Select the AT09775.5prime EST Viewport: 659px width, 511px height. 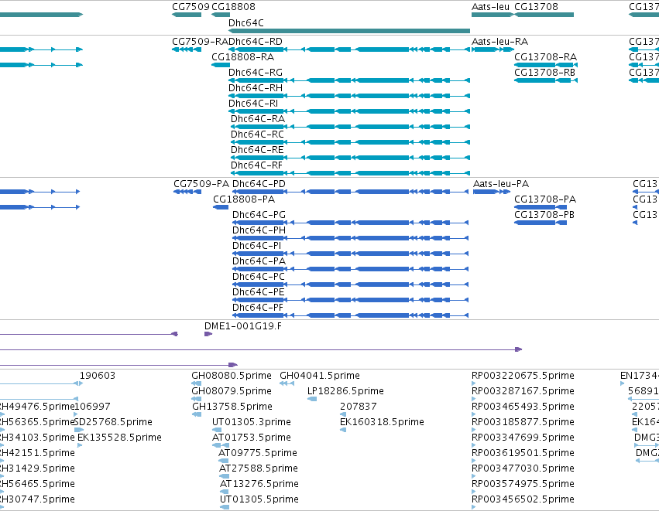(258, 453)
